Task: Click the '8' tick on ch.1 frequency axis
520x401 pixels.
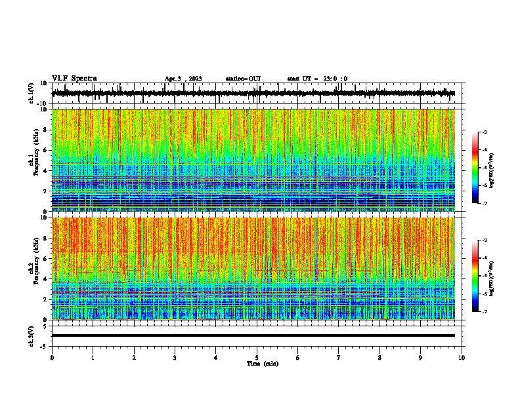Action: coord(45,130)
